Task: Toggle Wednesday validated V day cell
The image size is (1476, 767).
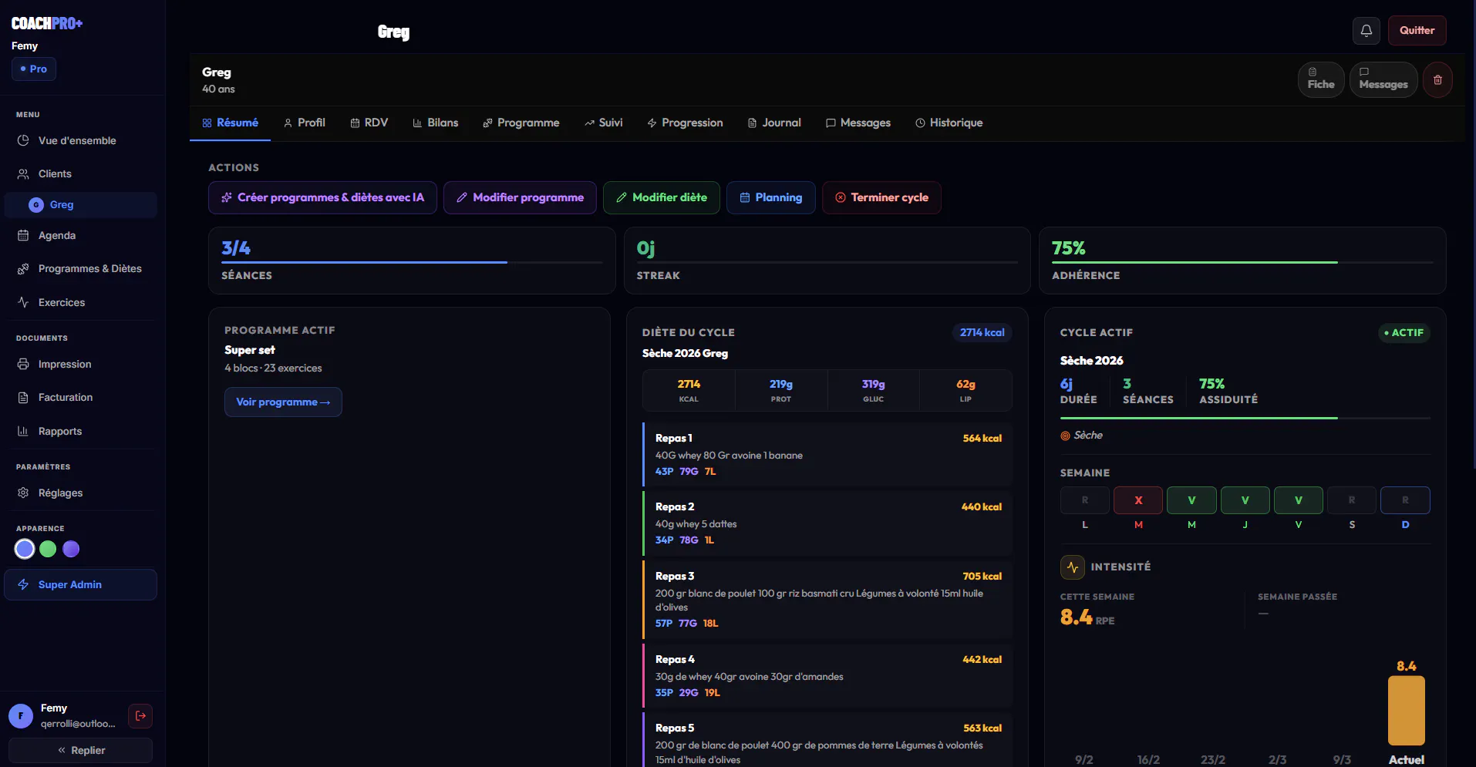Action: [1191, 500]
